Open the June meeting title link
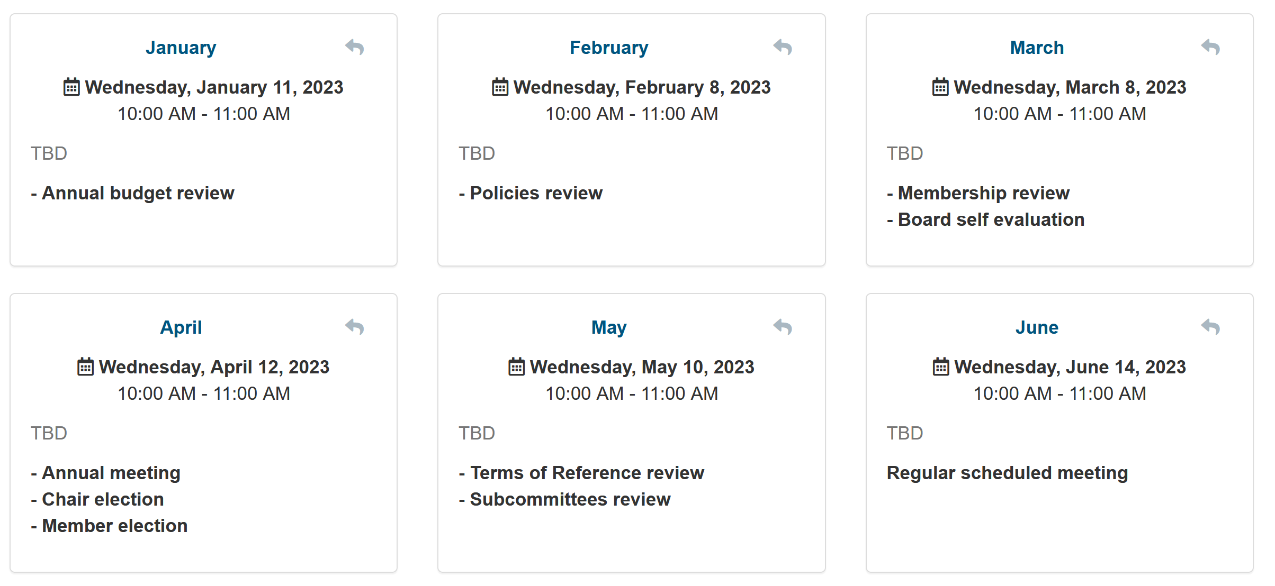Screen dimensions: 1275x586 click(x=1037, y=327)
